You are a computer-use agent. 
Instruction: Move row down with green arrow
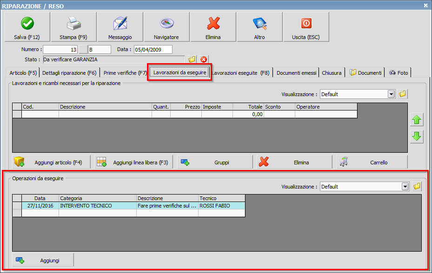click(x=417, y=136)
